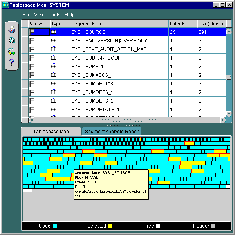The height and width of the screenshot is (235, 235).
Task: Click analysis flag for SYS.I_SQL_VERSION$_VERSION#
Action: tap(32, 41)
